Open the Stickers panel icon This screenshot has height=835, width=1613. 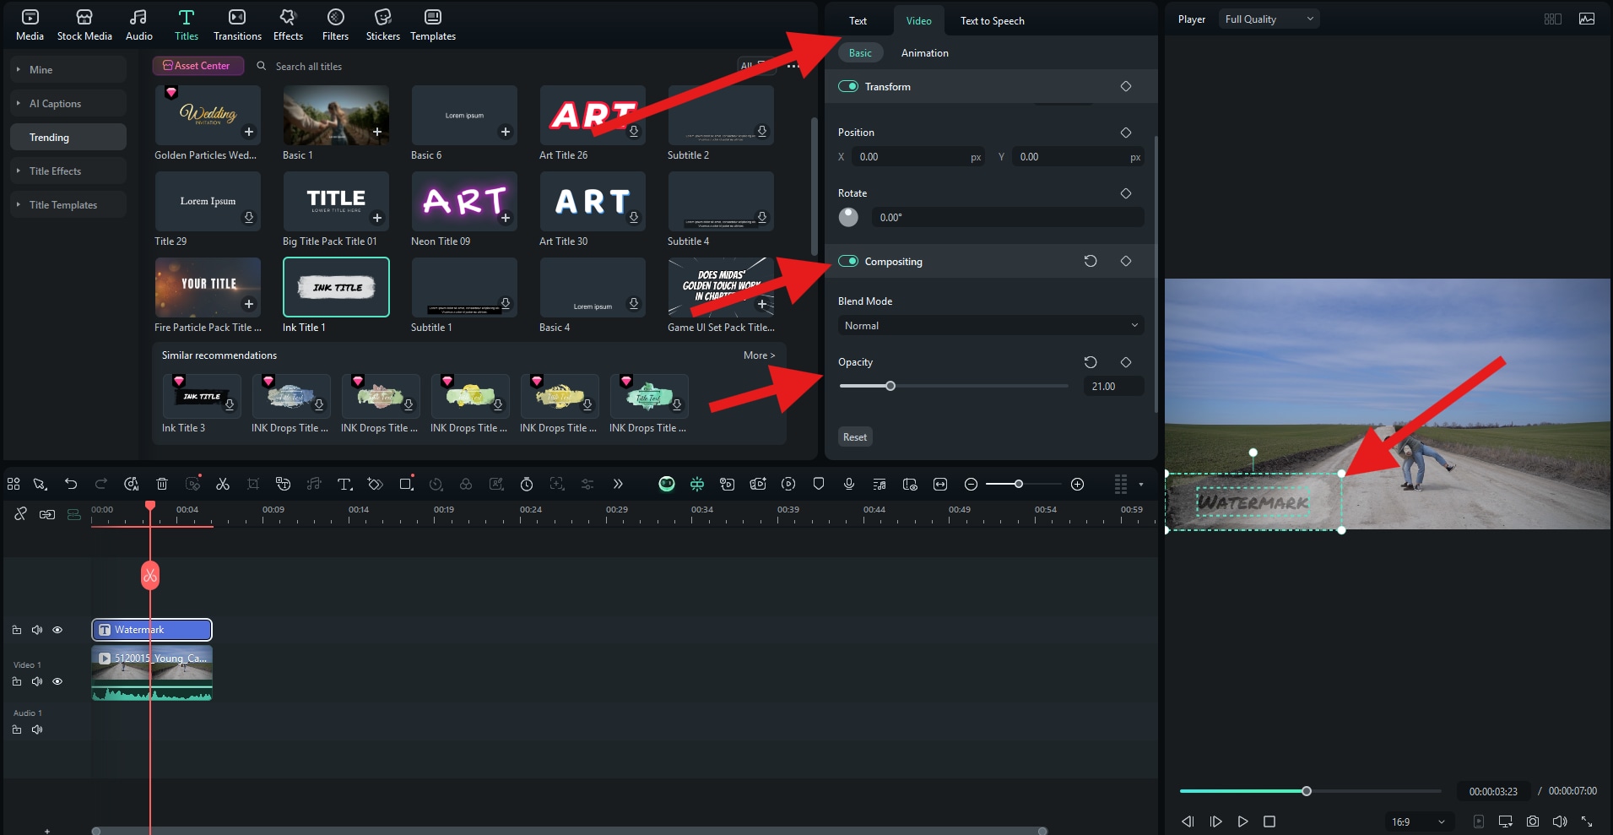point(382,24)
